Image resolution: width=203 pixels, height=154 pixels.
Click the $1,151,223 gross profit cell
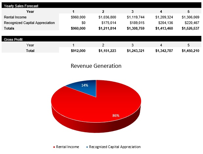click(x=107, y=51)
